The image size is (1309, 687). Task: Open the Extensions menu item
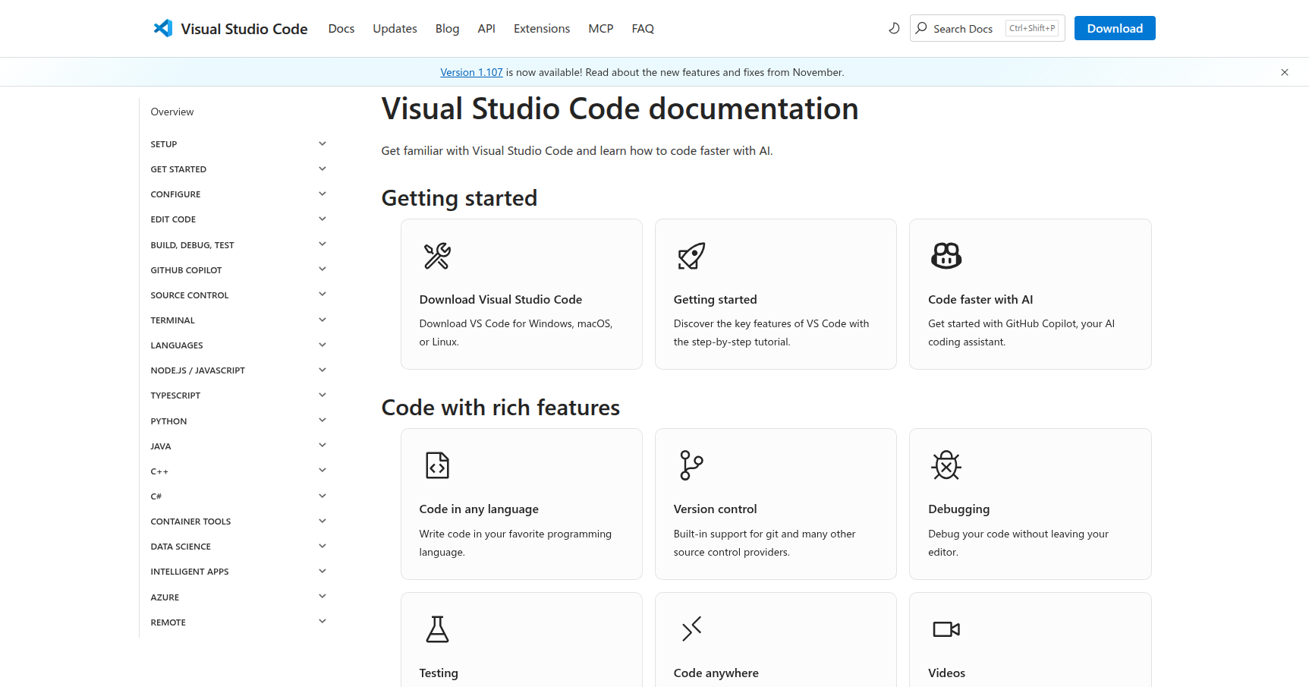coord(541,29)
